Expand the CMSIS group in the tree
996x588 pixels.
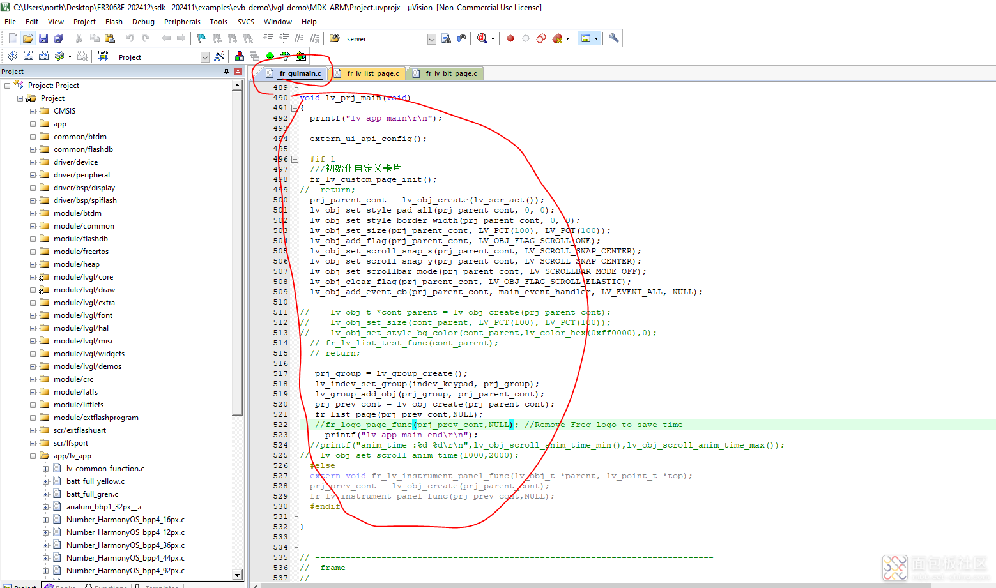(x=33, y=111)
